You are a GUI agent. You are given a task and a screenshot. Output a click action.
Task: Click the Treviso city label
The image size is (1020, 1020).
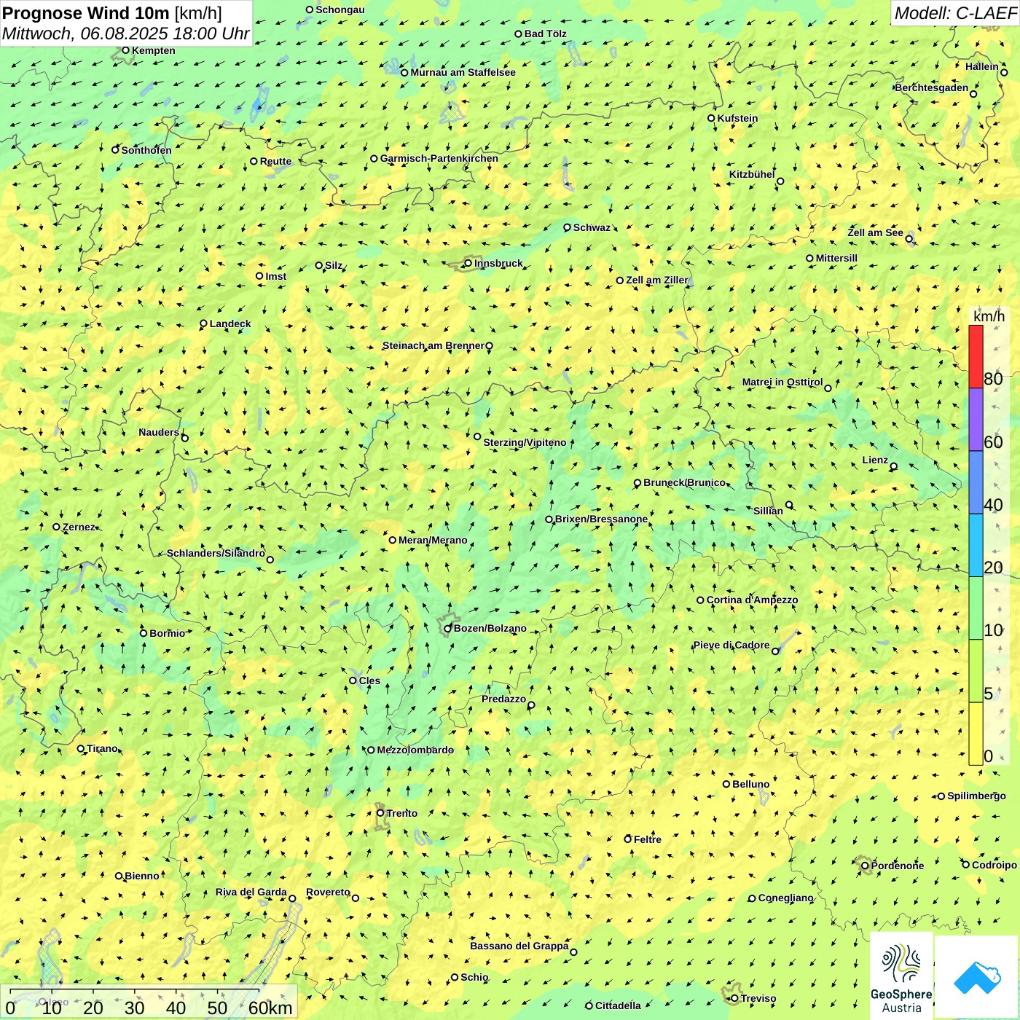(x=758, y=998)
